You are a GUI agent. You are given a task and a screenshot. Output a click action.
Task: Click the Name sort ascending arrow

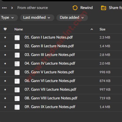(92, 29)
